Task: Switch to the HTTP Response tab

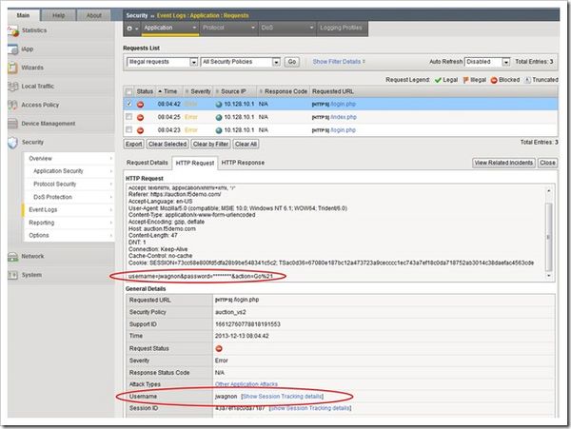Action: tap(244, 164)
